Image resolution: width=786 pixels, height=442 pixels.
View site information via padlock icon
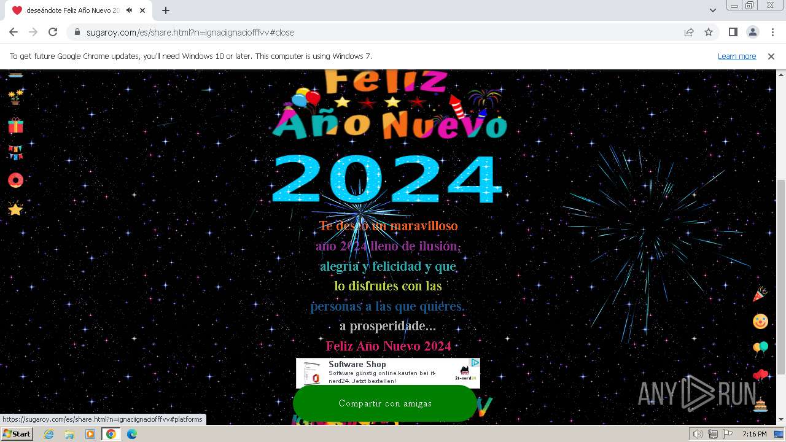77,32
